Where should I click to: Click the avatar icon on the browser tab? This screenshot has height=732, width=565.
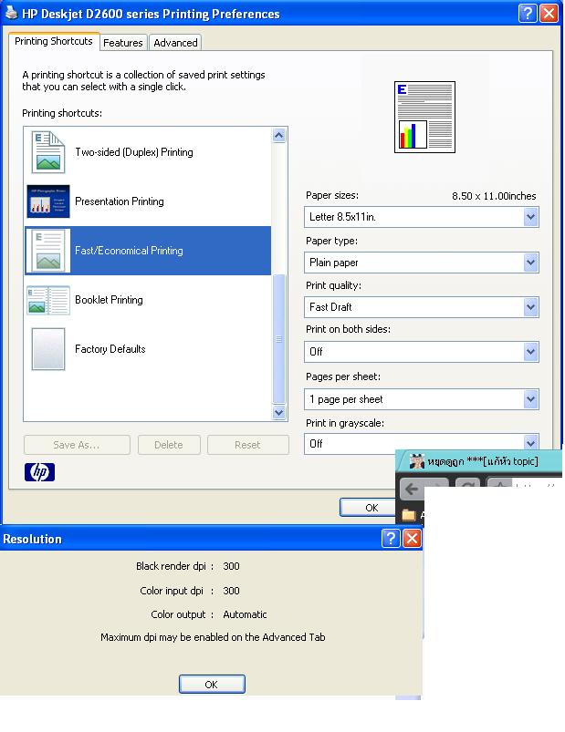416,461
